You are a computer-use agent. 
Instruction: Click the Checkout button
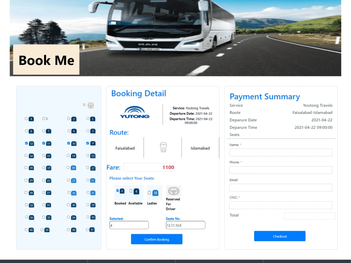click(280, 236)
